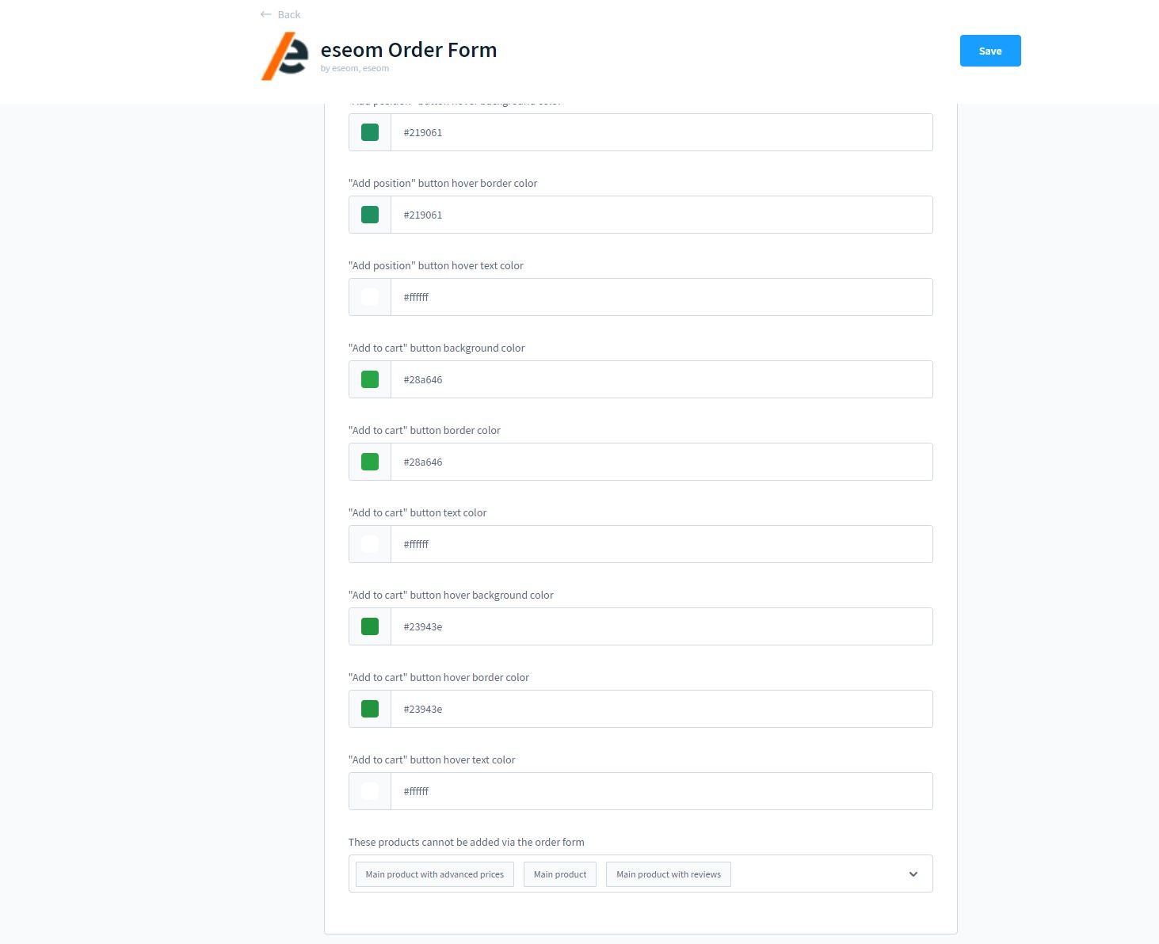Click the Save button
This screenshot has height=944, width=1159.
click(990, 51)
